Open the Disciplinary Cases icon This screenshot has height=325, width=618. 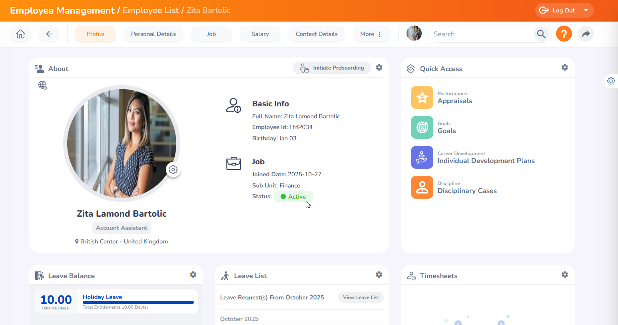(422, 187)
